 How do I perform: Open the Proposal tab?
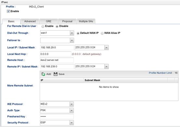67,21
